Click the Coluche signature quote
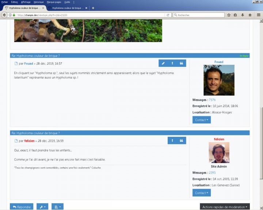Screen dimensions: 263x210 click(x=57, y=168)
